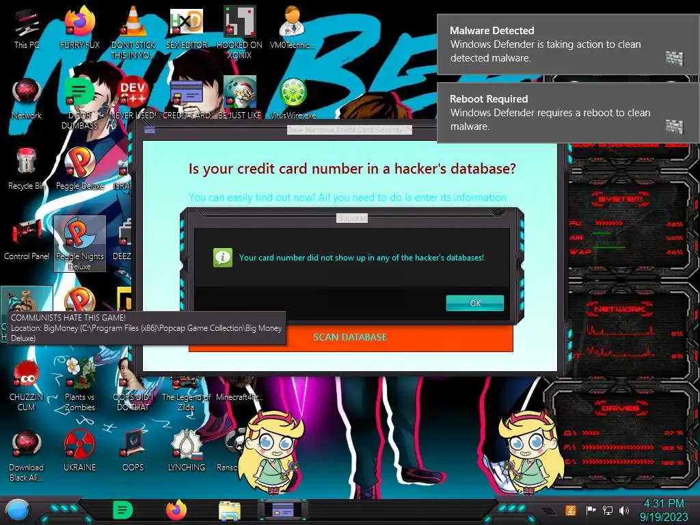This screenshot has width=700, height=525.
Task: Select the OOPS desktop icon
Action: pos(133,451)
